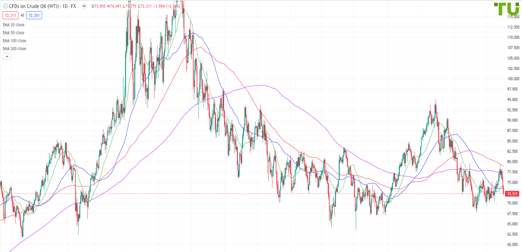
Task: Click the 65.000 price axis label
Action: [x=512, y=224]
